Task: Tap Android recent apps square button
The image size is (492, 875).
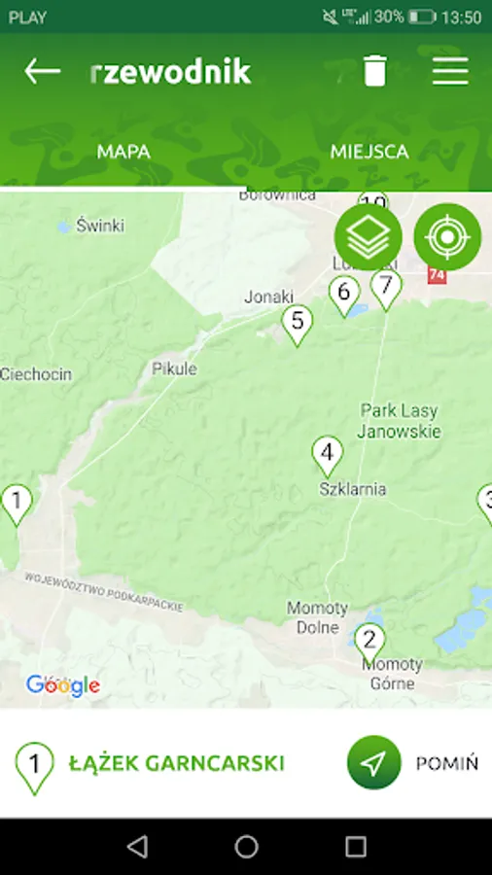Action: (x=355, y=847)
